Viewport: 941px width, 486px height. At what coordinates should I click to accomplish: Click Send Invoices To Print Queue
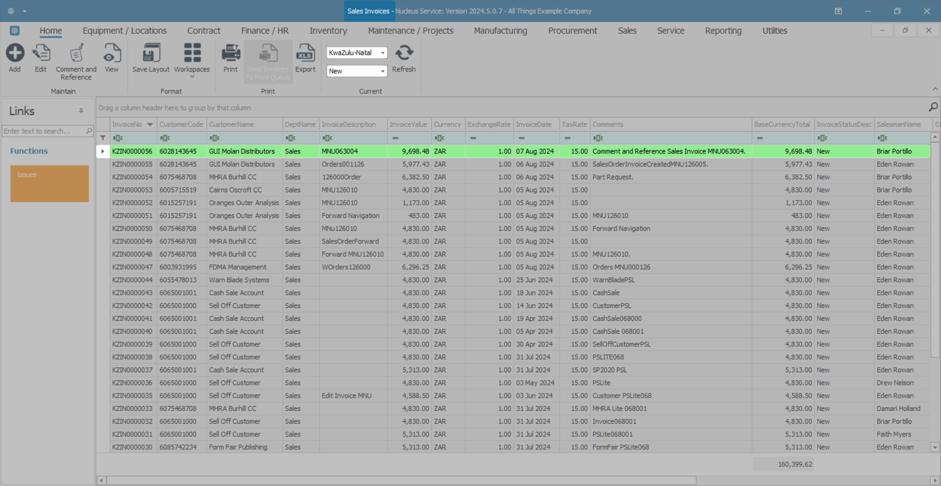268,61
